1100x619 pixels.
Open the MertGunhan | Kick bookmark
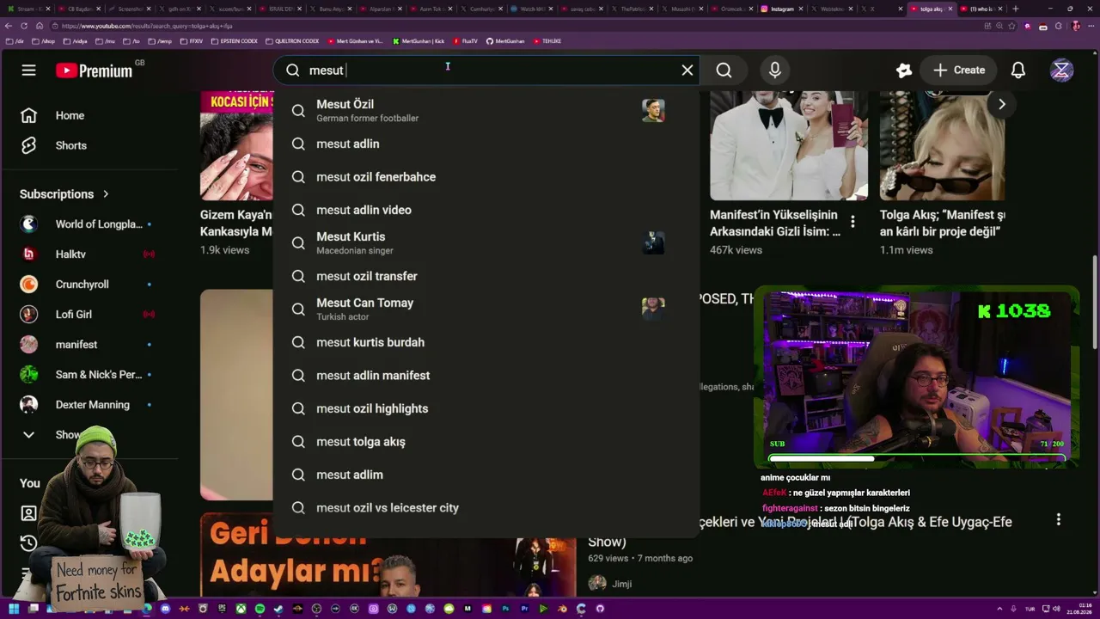[x=419, y=40]
